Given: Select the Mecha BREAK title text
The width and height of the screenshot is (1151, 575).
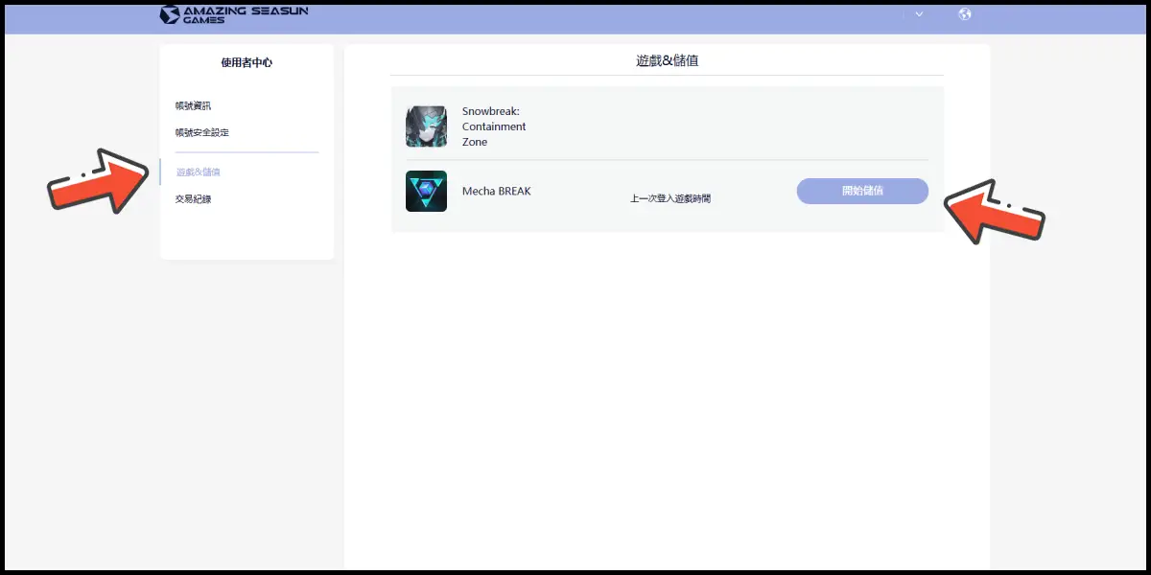Looking at the screenshot, I should [x=496, y=191].
